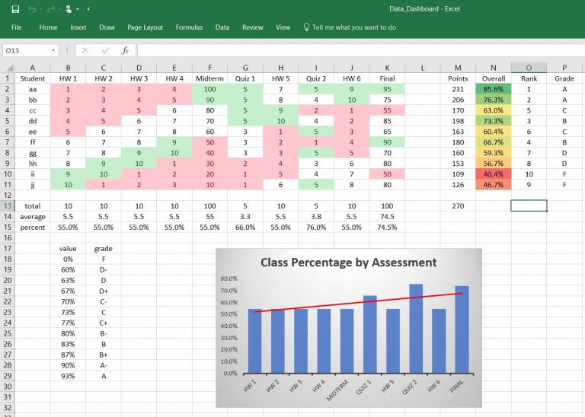Image resolution: width=585 pixels, height=417 pixels.
Task: Expand the Name Box dropdown arrow
Action: click(53, 50)
